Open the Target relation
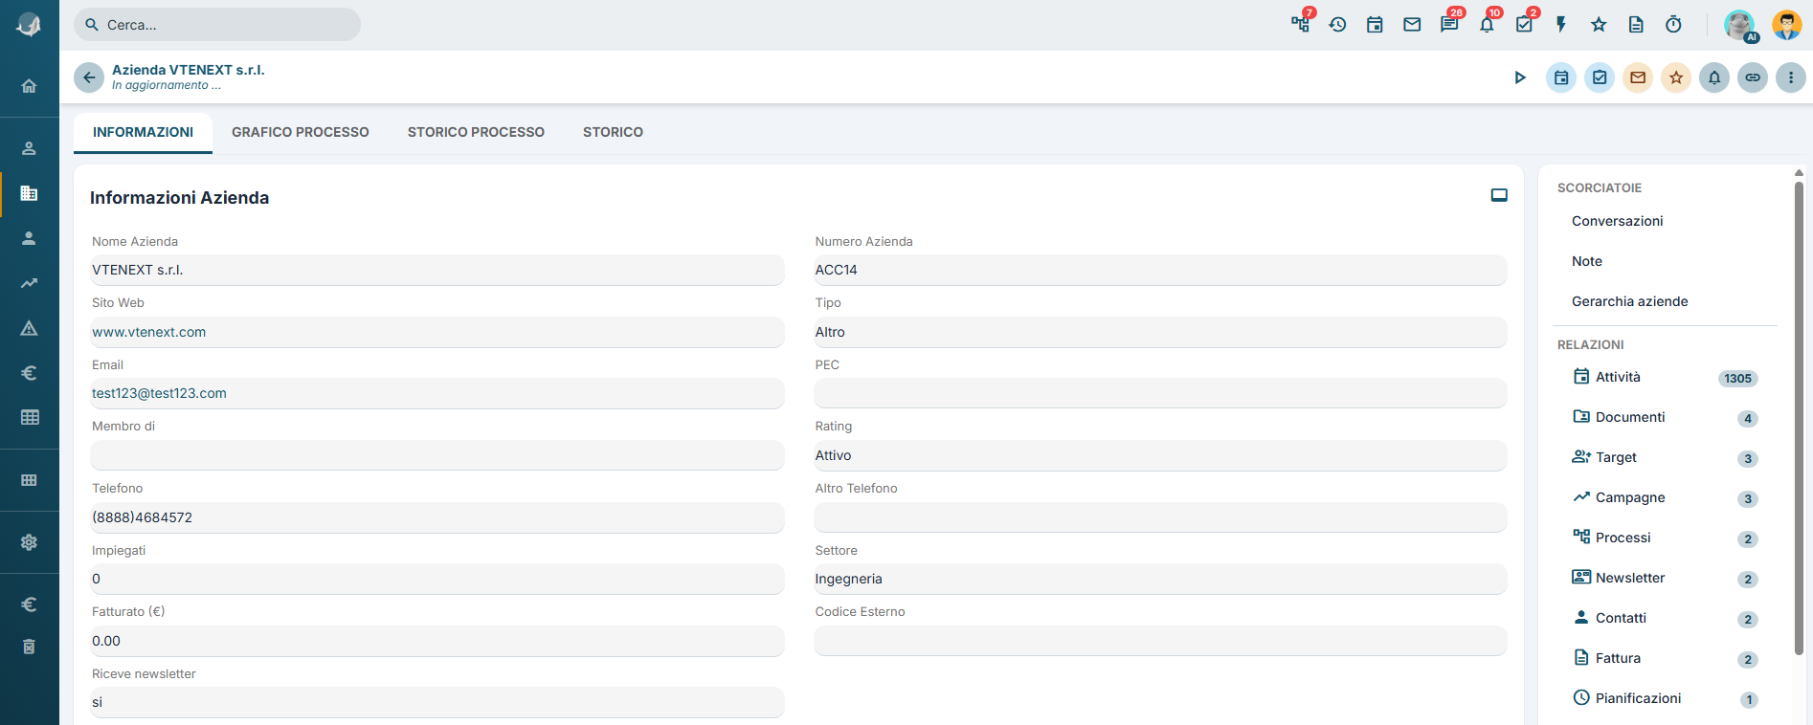 pyautogui.click(x=1666, y=457)
